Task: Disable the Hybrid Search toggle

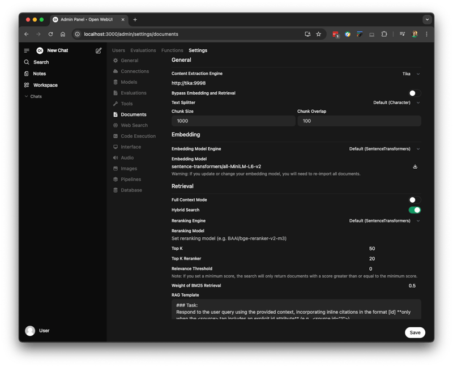Action: pyautogui.click(x=414, y=210)
